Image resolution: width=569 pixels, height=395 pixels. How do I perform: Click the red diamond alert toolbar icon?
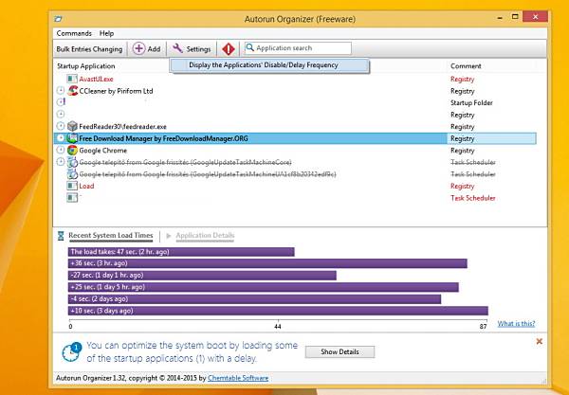pyautogui.click(x=229, y=49)
